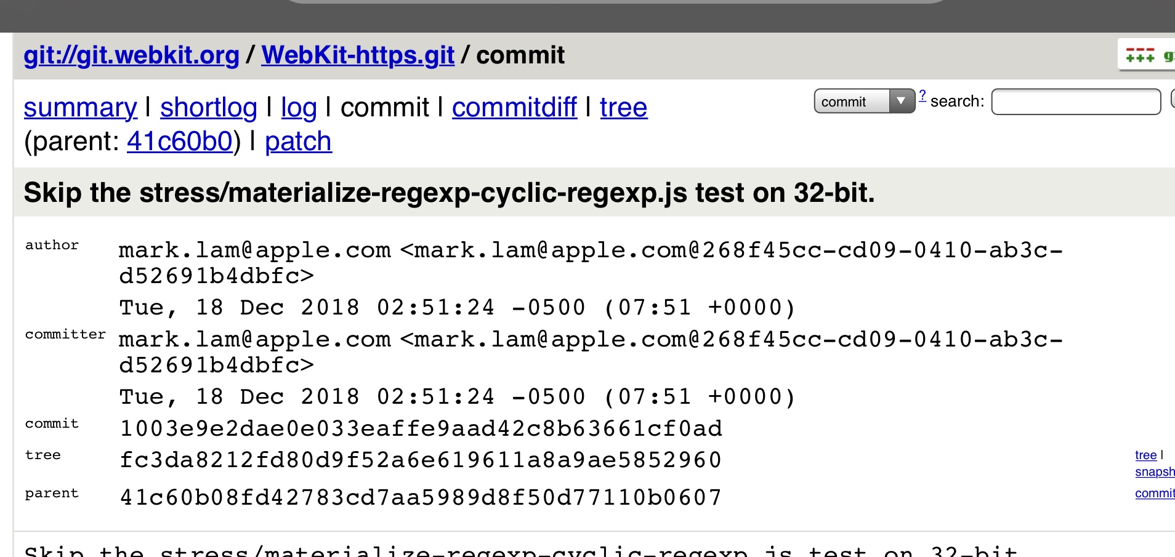Click the small tree link on right

click(1145, 455)
